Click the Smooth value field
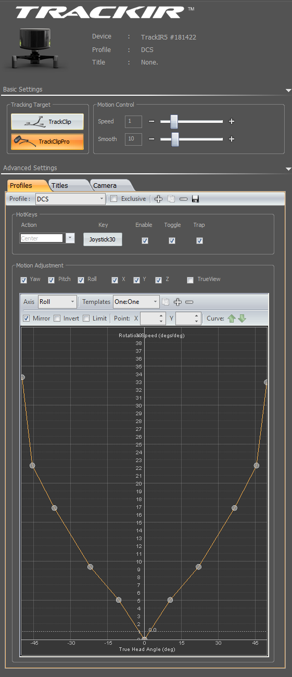The width and height of the screenshot is (292, 677). [133, 139]
